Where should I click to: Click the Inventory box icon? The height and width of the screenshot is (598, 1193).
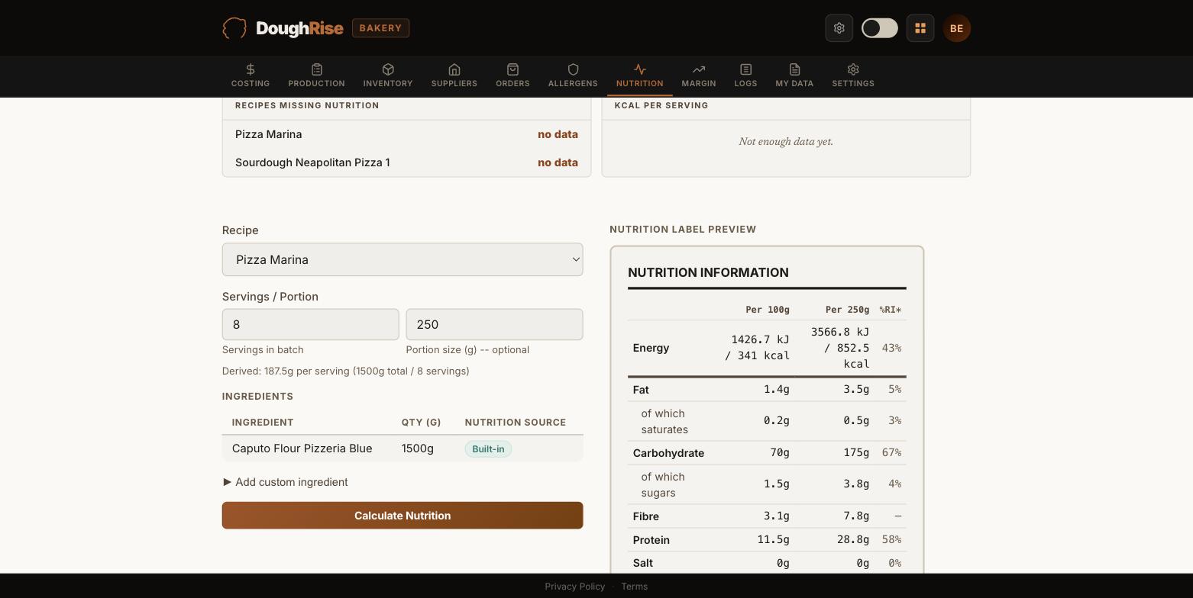click(388, 69)
